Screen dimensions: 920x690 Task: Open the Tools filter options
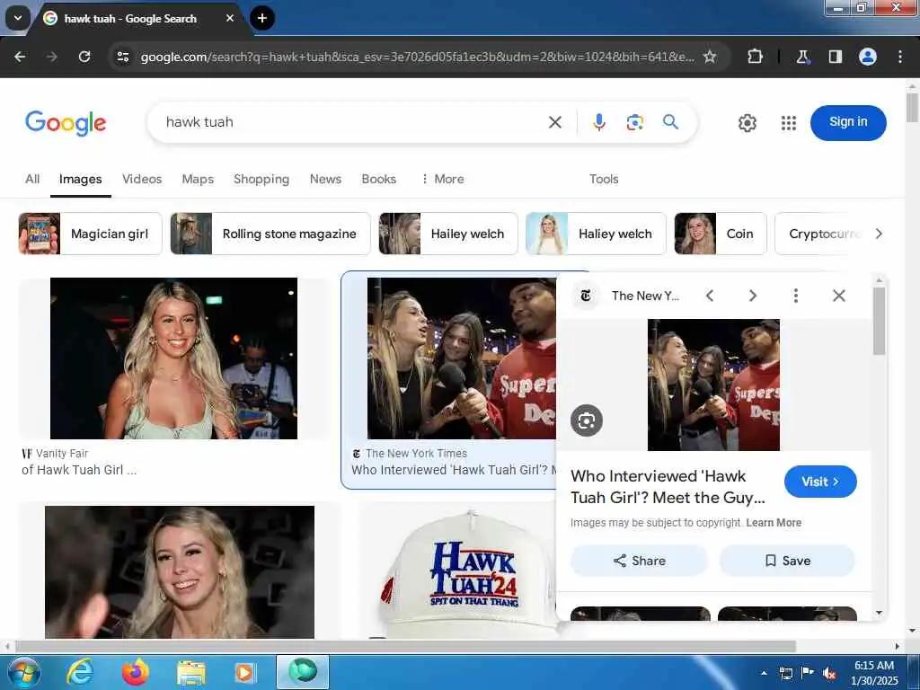click(x=604, y=179)
